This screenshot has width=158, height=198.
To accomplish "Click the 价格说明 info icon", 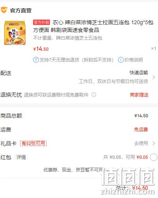I will (x=121, y=60).
